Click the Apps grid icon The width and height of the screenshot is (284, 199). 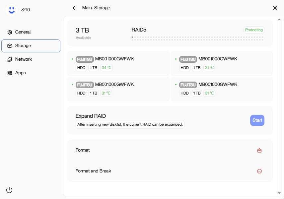coord(10,73)
